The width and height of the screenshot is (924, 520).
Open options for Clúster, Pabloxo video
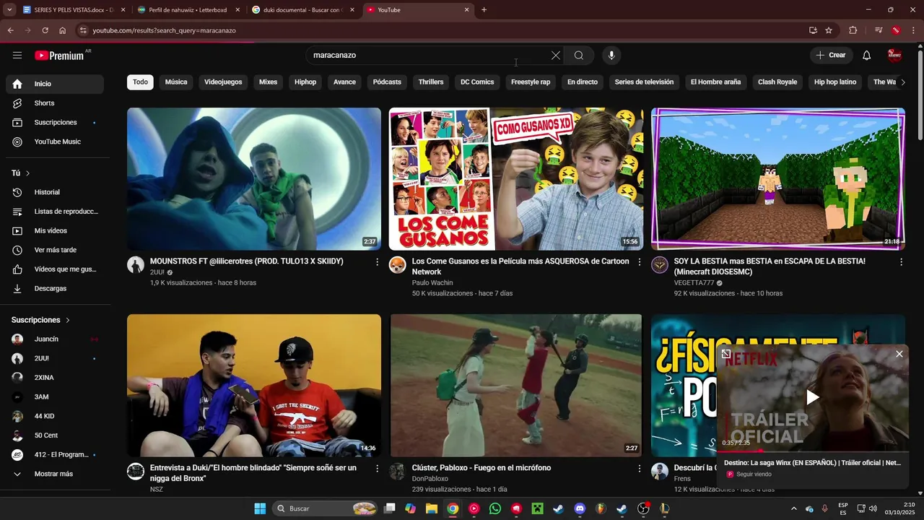pyautogui.click(x=639, y=469)
